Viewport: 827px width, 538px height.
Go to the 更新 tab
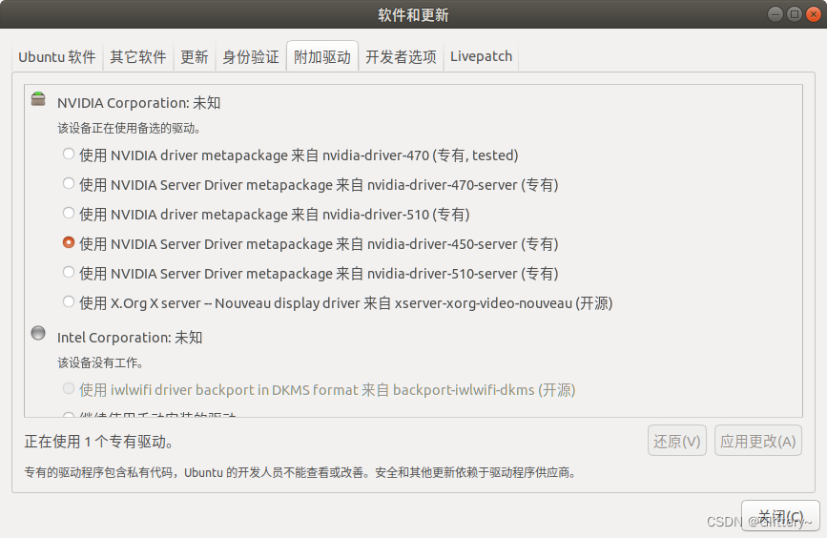point(194,56)
